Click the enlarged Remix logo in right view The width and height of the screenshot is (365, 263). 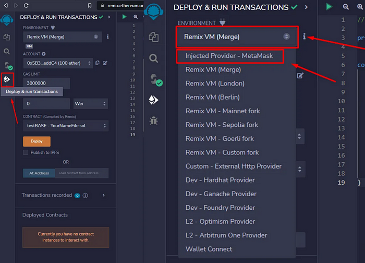153,11
